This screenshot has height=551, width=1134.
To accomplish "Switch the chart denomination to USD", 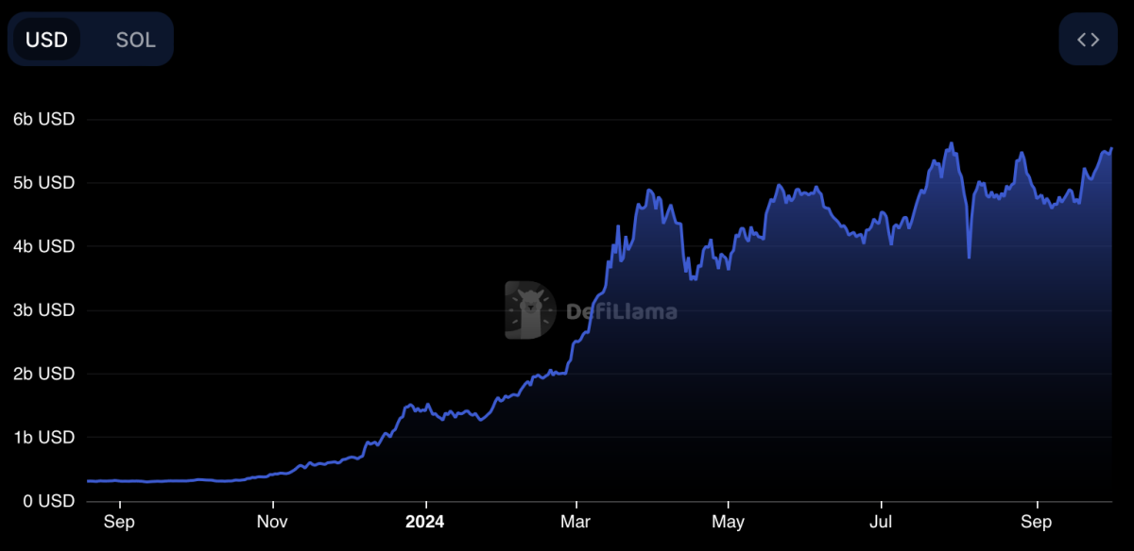I will pyautogui.click(x=47, y=40).
